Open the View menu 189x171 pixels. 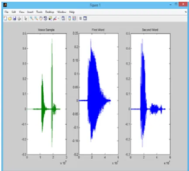21,12
